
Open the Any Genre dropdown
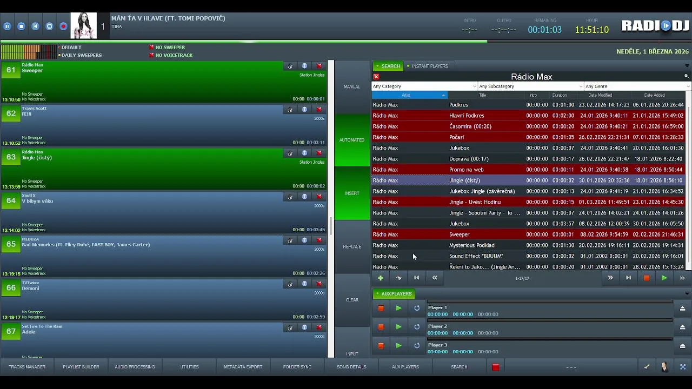click(x=637, y=86)
